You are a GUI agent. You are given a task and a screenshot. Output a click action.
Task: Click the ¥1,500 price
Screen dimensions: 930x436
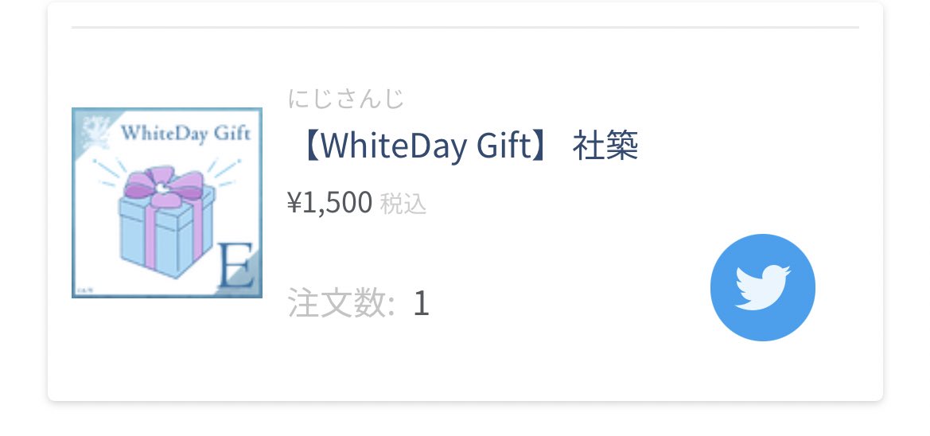(x=330, y=203)
